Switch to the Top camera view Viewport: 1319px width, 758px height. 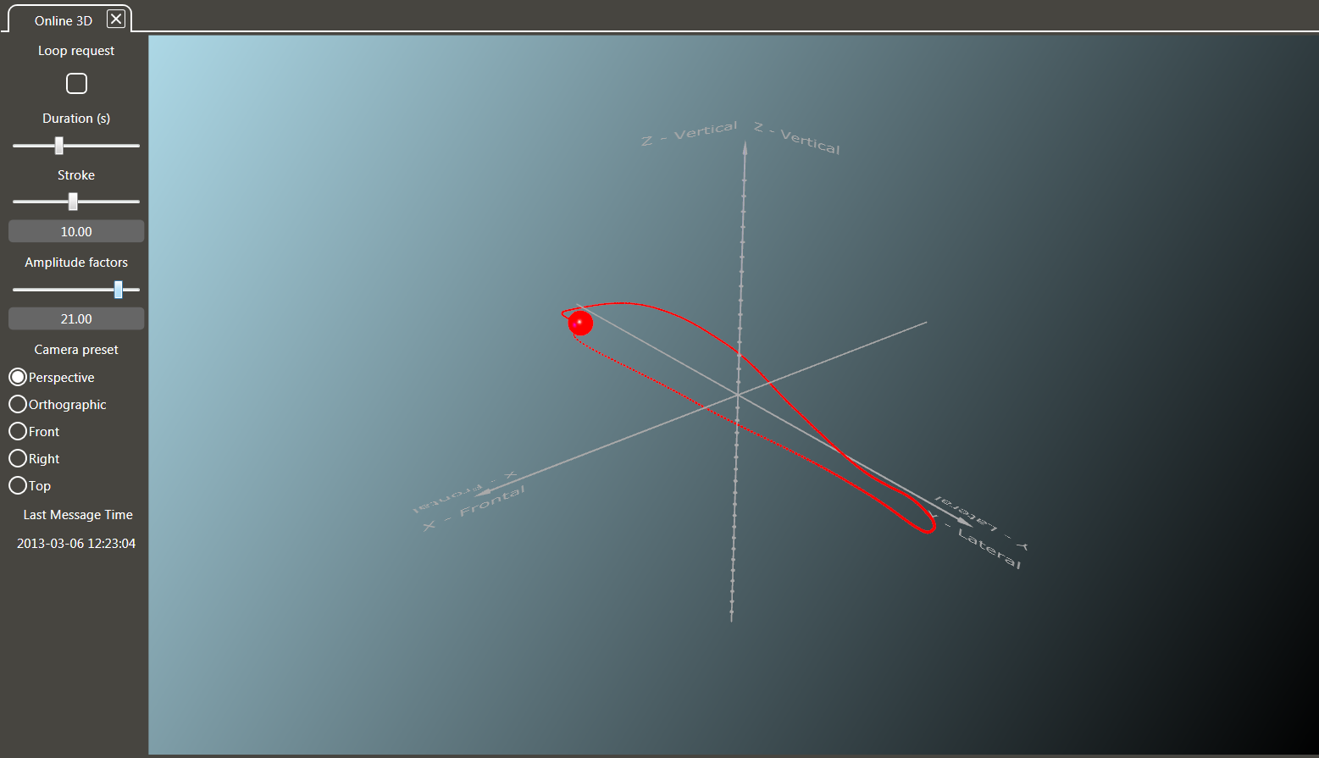pyautogui.click(x=17, y=485)
